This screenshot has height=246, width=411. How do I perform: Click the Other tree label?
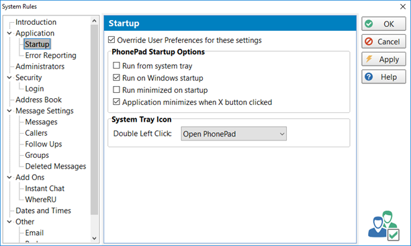point(25,222)
